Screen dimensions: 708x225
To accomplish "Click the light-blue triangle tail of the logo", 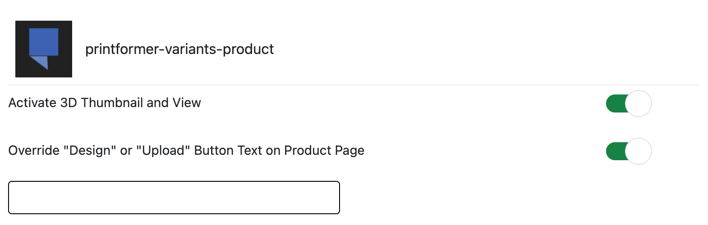I will 41,62.
